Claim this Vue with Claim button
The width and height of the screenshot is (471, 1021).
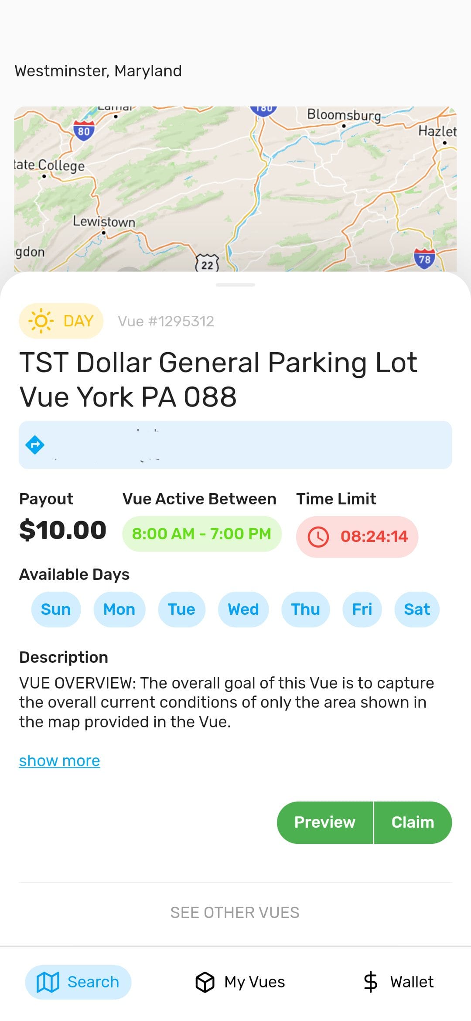click(413, 822)
